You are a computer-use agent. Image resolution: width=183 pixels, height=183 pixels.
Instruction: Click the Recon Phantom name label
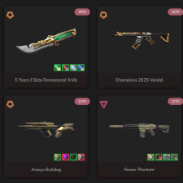(139, 170)
